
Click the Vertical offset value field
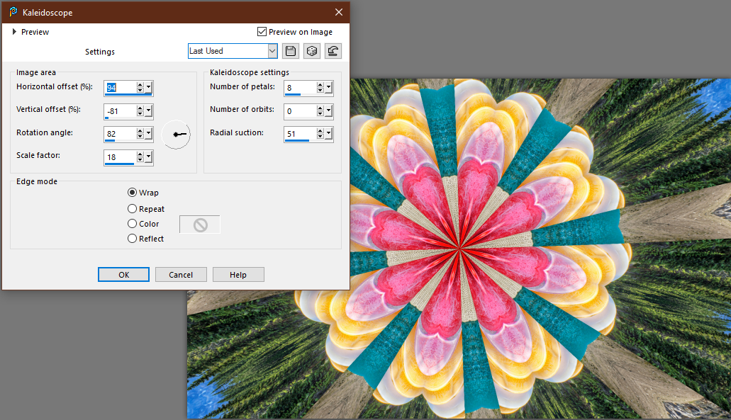(121, 110)
